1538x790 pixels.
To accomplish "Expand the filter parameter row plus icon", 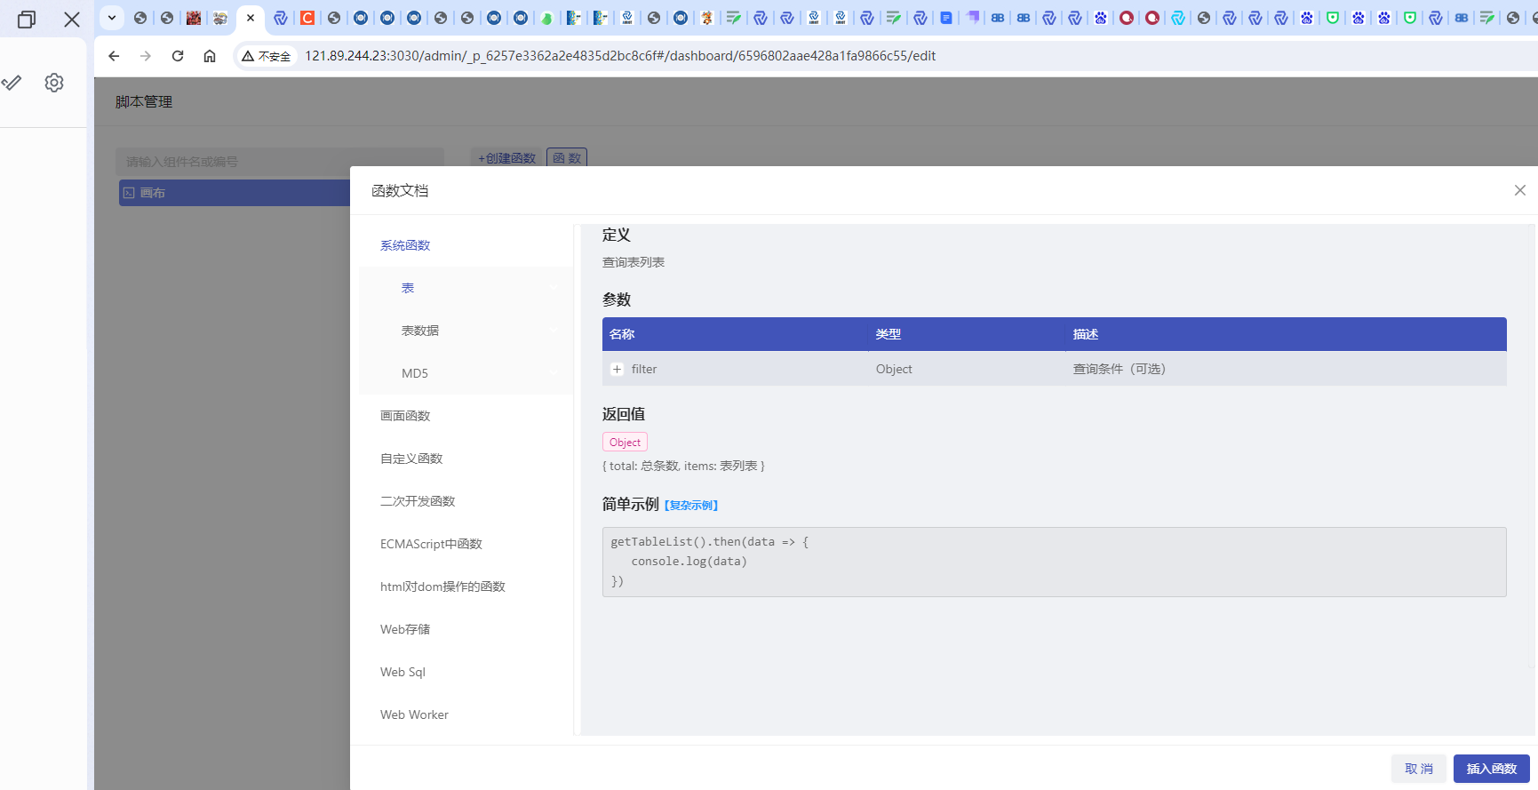I will 617,369.
